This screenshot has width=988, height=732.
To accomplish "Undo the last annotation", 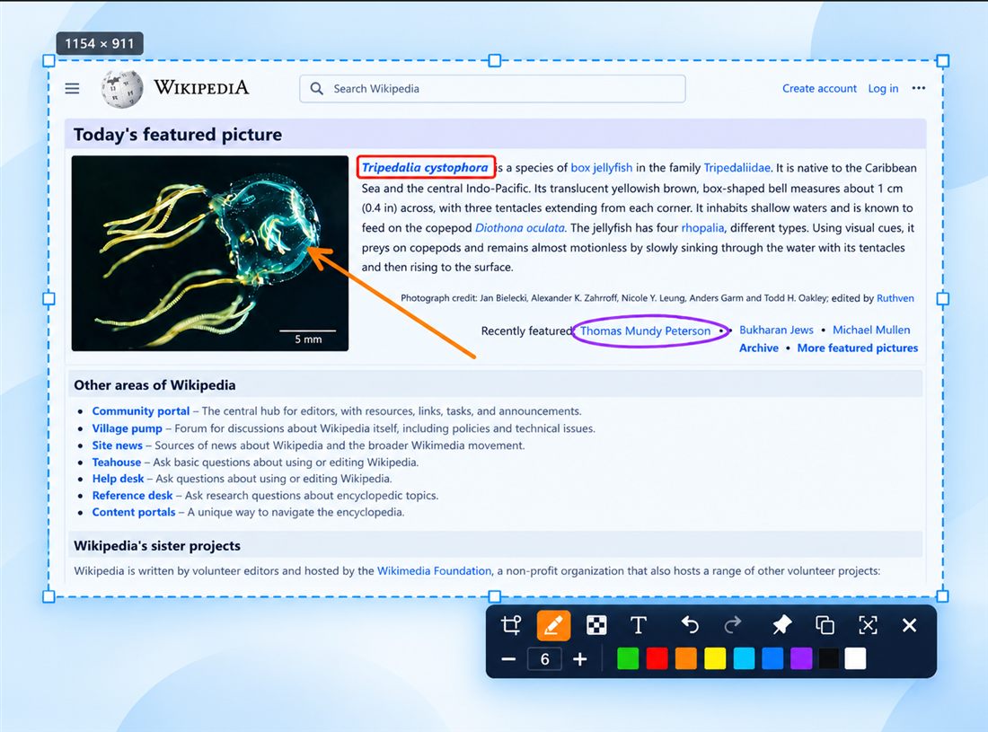I will pyautogui.click(x=690, y=625).
